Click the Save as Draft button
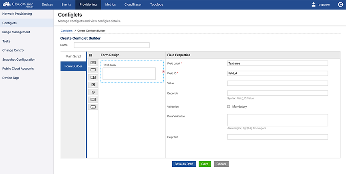 coord(184,164)
